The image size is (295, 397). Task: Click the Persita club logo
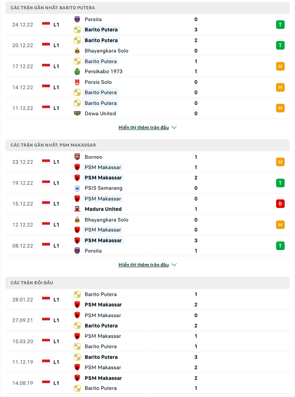(77, 19)
